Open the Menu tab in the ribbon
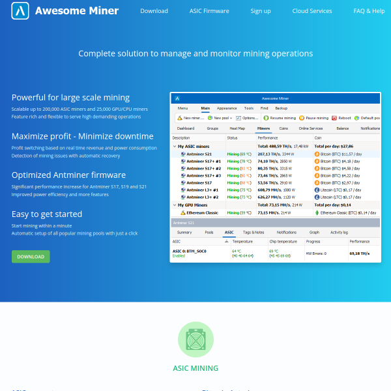This screenshot has width=391, height=391. (x=182, y=108)
